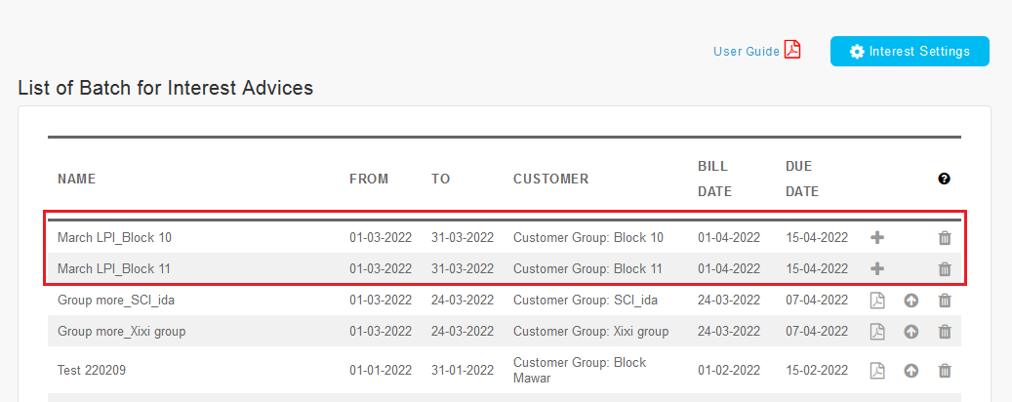
Task: Delete the Group more_Xixi group batch
Action: (x=944, y=332)
